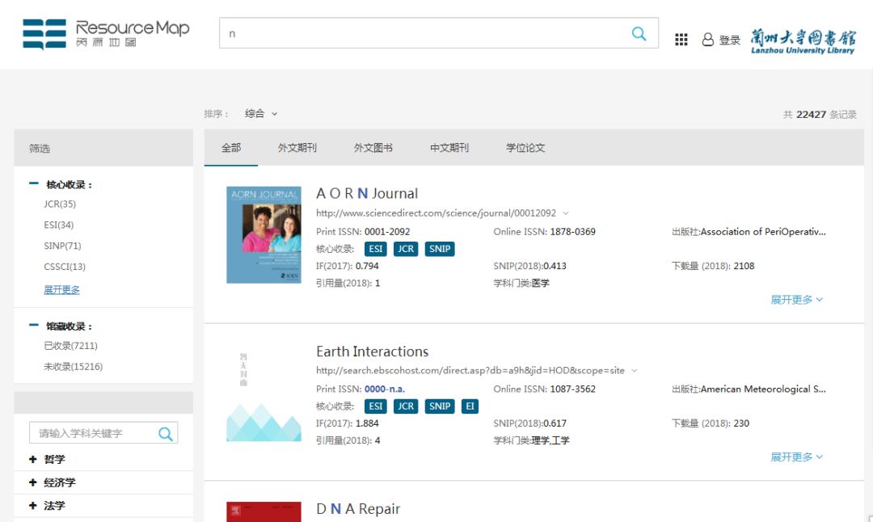The width and height of the screenshot is (873, 522).
Task: Open the sciencedirect URL for AORN Journal
Action: tap(436, 213)
